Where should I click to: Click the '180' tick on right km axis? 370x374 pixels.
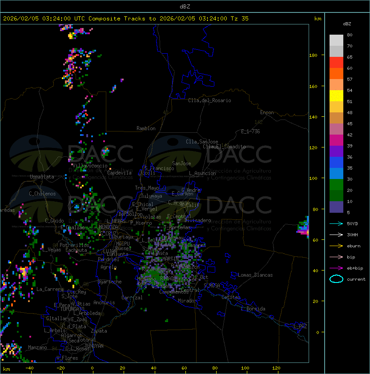point(313,56)
